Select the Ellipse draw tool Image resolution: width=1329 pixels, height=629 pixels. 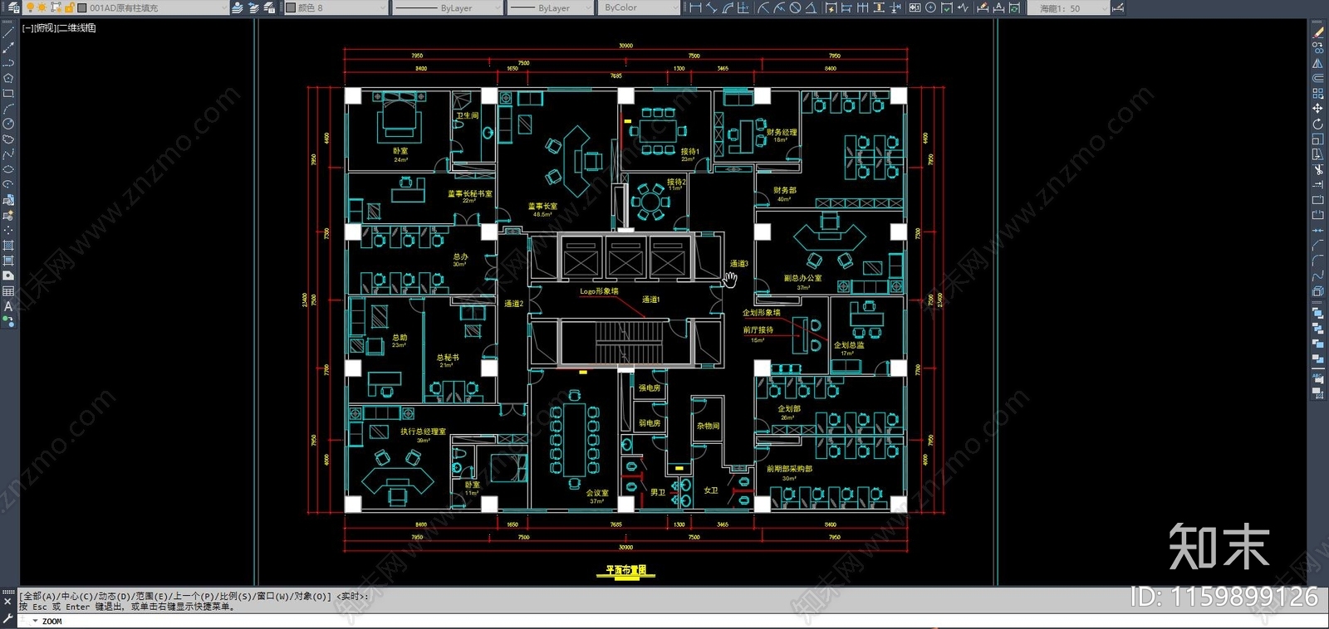click(8, 169)
